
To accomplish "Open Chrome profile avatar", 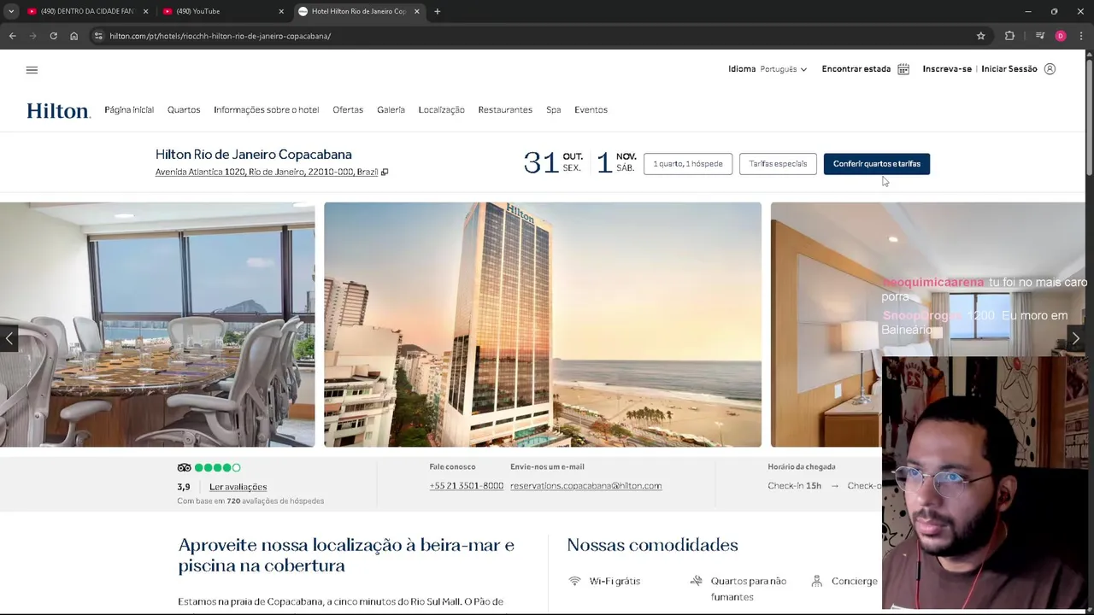I will pos(1060,36).
